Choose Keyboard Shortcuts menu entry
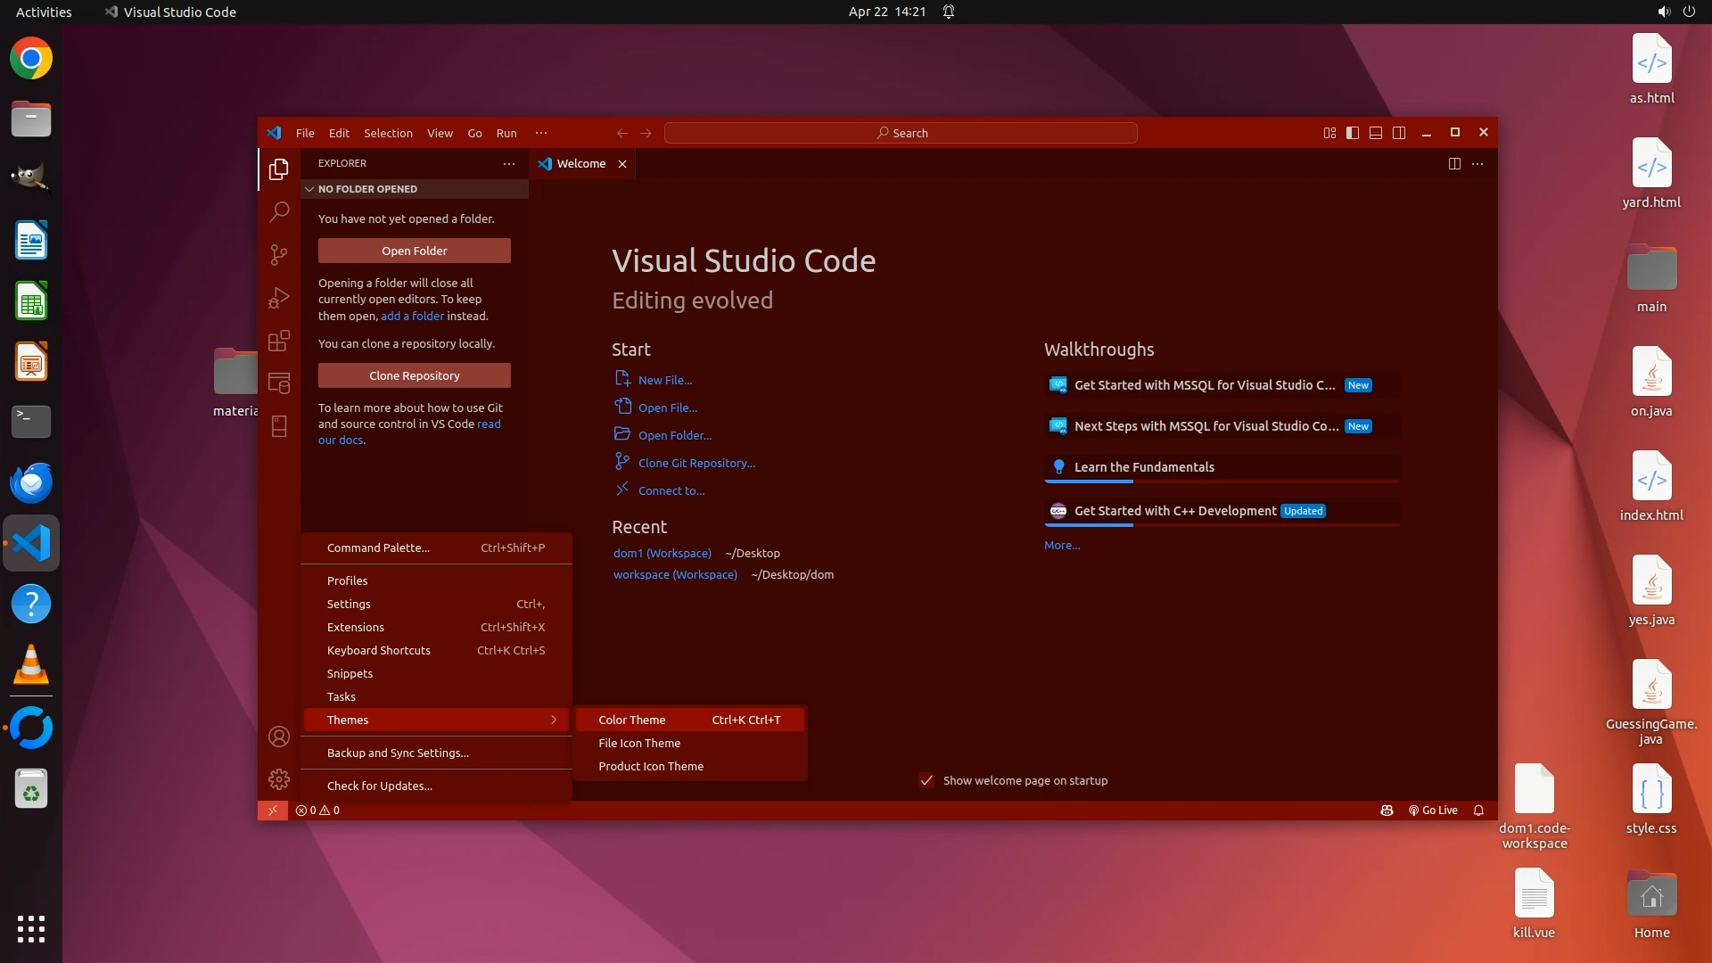This screenshot has width=1712, height=963. click(379, 650)
